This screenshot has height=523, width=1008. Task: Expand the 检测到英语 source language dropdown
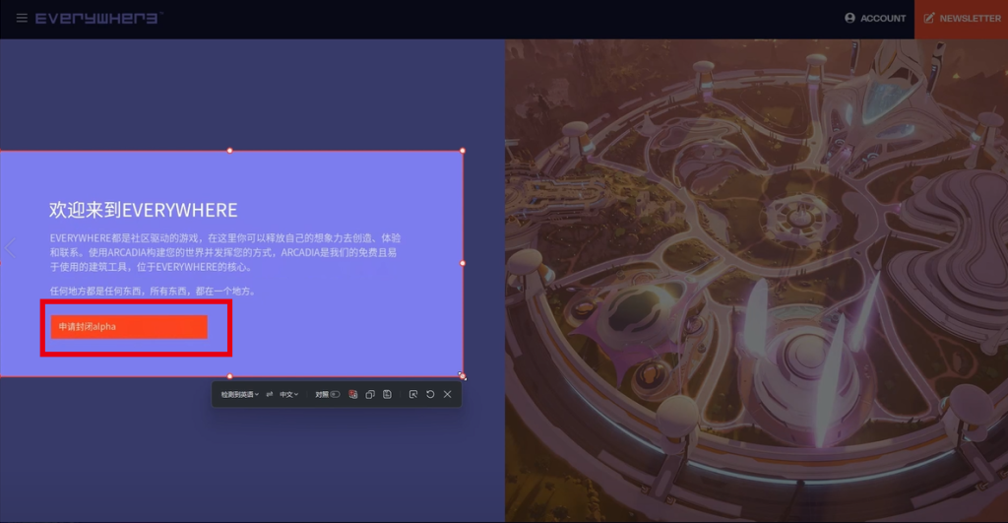[239, 394]
